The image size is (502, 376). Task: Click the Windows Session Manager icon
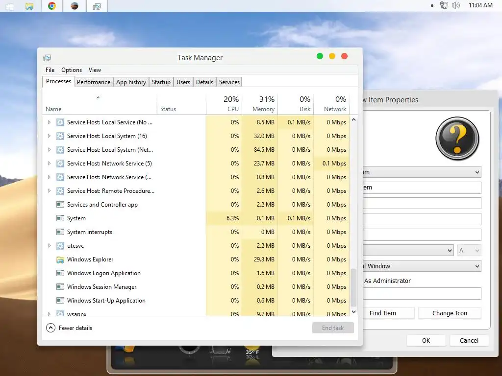[x=60, y=287]
